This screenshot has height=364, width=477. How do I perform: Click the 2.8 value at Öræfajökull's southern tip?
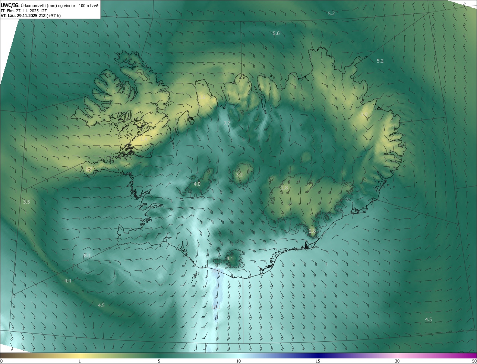pyautogui.click(x=312, y=231)
